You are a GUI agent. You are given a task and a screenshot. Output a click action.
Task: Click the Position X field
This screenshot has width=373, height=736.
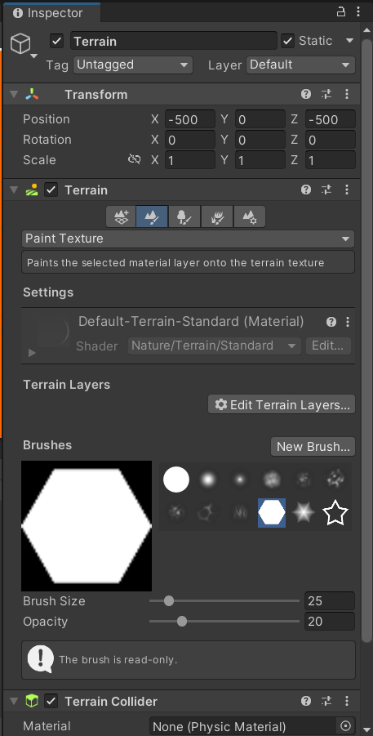pos(190,119)
